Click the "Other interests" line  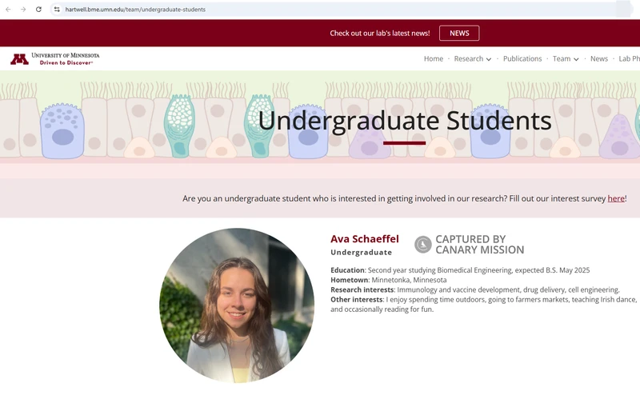484,305
